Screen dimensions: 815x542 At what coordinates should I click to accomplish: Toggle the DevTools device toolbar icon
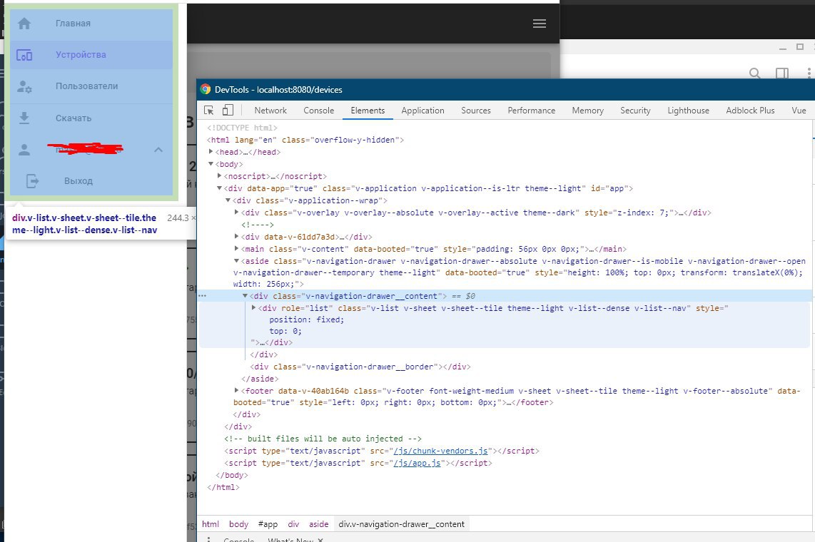point(228,110)
